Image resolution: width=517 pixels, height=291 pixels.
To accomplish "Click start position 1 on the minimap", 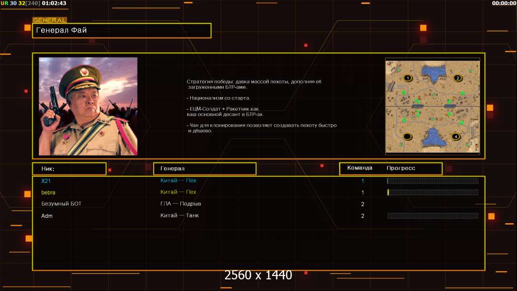I will click(x=407, y=78).
